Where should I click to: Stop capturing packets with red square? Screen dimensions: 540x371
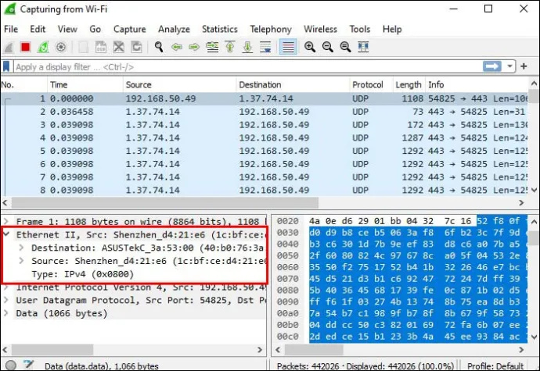click(x=26, y=47)
